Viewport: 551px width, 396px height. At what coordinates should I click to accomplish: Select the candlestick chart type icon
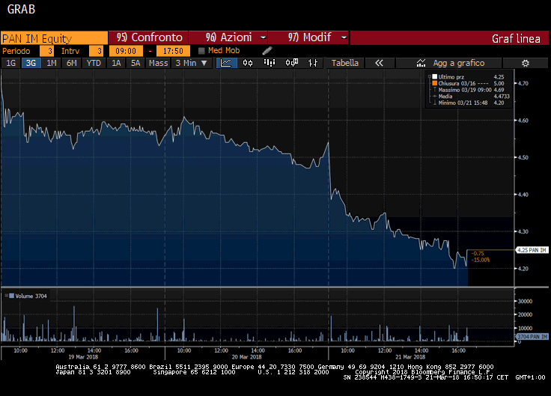coord(248,63)
